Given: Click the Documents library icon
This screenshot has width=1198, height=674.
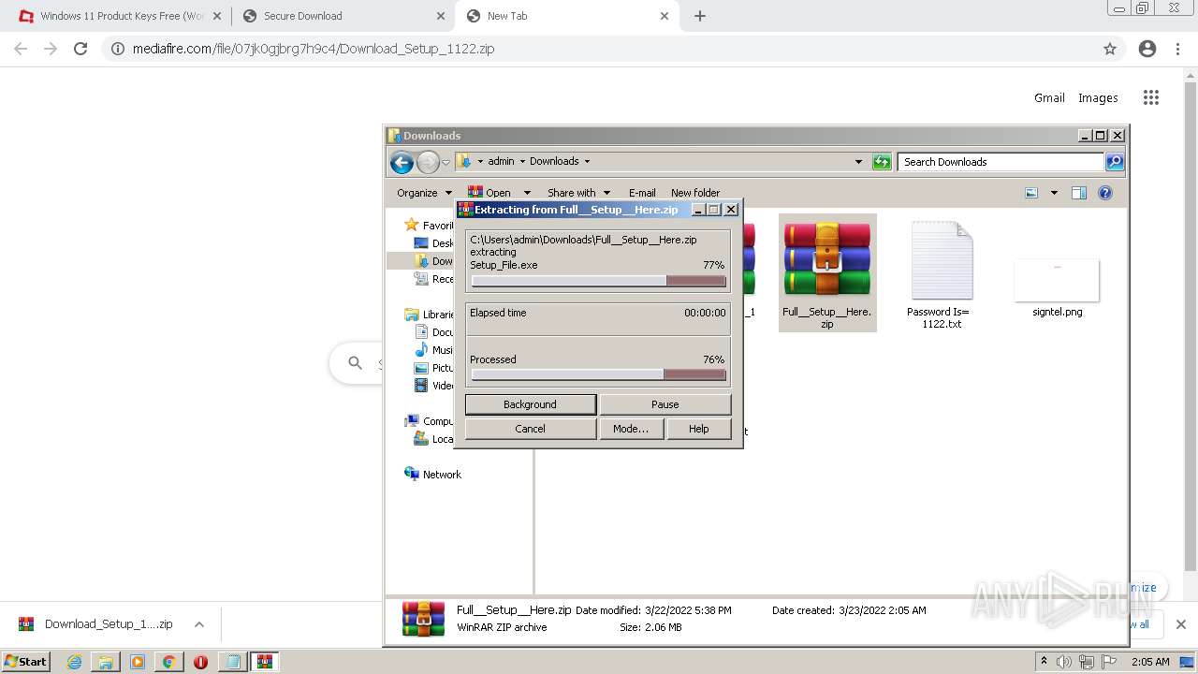Looking at the screenshot, I should [x=422, y=332].
